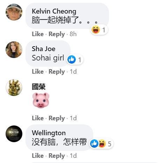Click the thumbs-up reaction icon on Wellington's comment
This screenshot has width=162, height=163.
coord(94,144)
